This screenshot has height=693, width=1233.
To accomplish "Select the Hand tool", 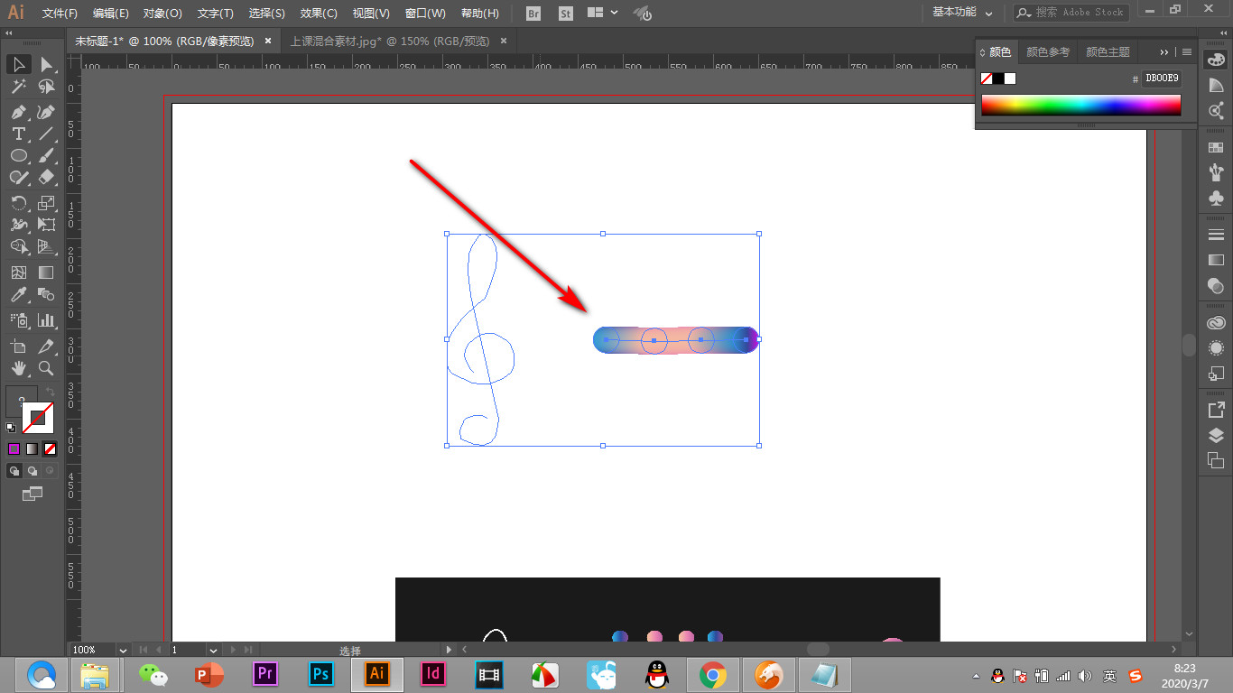I will [x=18, y=368].
